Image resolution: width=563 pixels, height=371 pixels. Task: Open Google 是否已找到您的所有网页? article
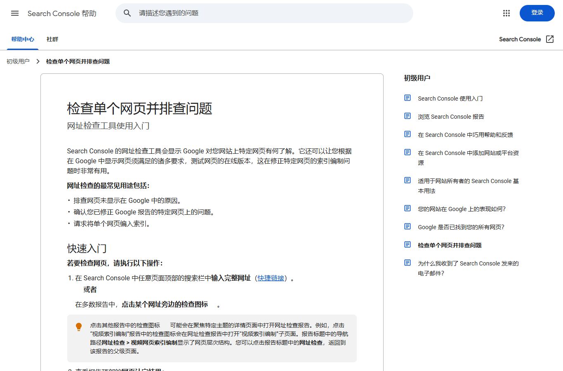click(461, 227)
